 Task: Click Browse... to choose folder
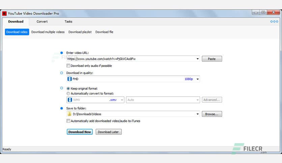coord(212,114)
